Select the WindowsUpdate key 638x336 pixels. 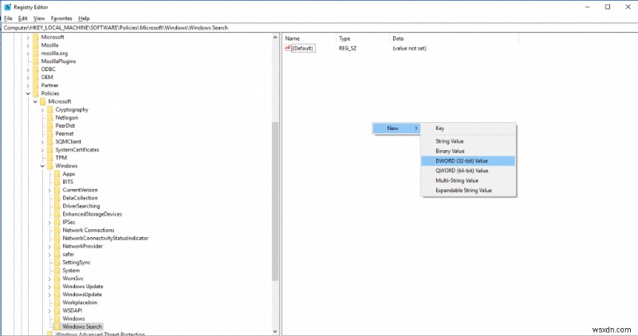[82, 294]
